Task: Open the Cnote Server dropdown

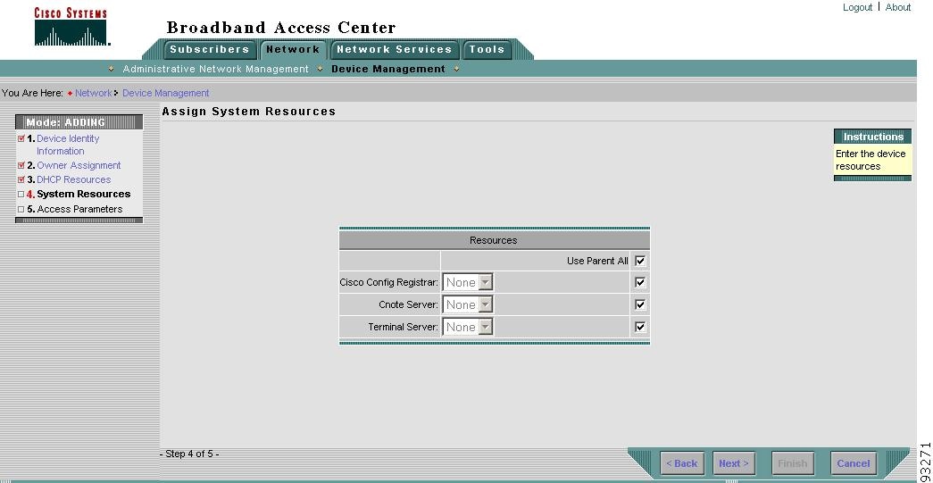Action: coord(468,304)
